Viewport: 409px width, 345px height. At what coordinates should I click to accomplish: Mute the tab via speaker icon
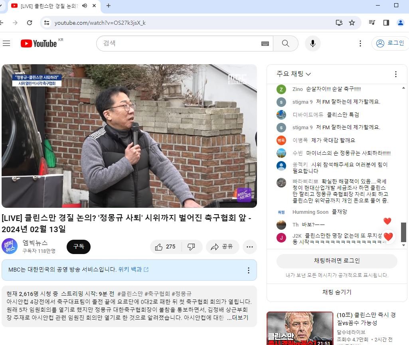tap(85, 6)
